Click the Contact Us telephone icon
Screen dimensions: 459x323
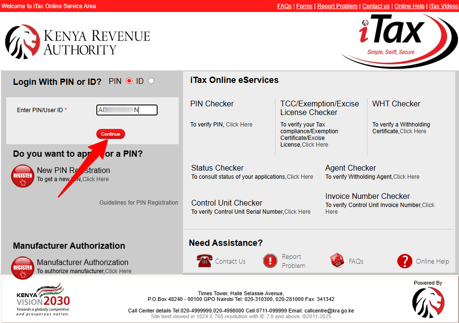(205, 261)
